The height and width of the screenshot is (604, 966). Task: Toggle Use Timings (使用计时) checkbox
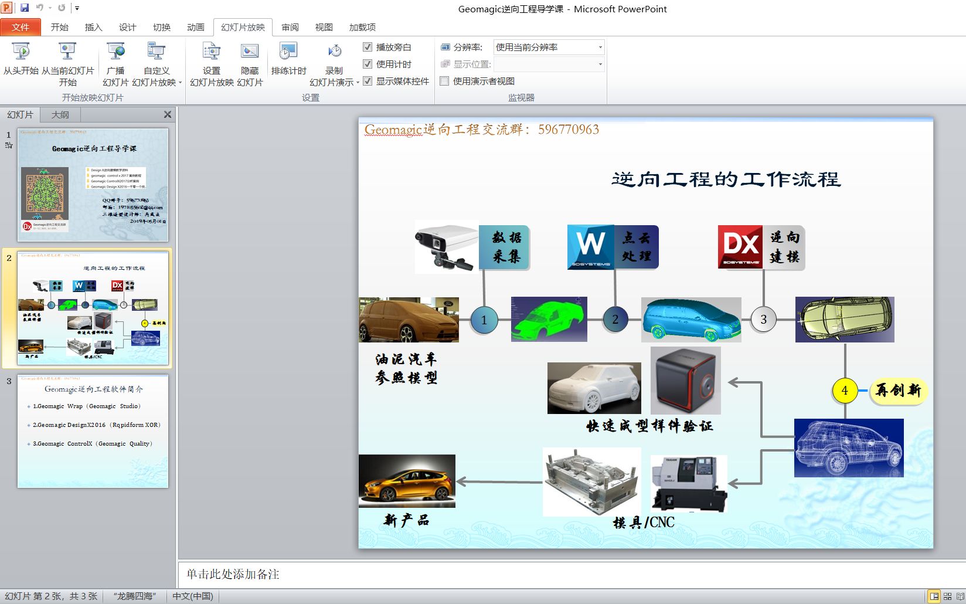pyautogui.click(x=368, y=64)
